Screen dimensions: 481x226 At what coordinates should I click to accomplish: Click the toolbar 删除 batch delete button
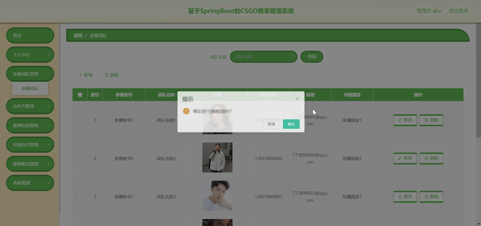(x=112, y=75)
